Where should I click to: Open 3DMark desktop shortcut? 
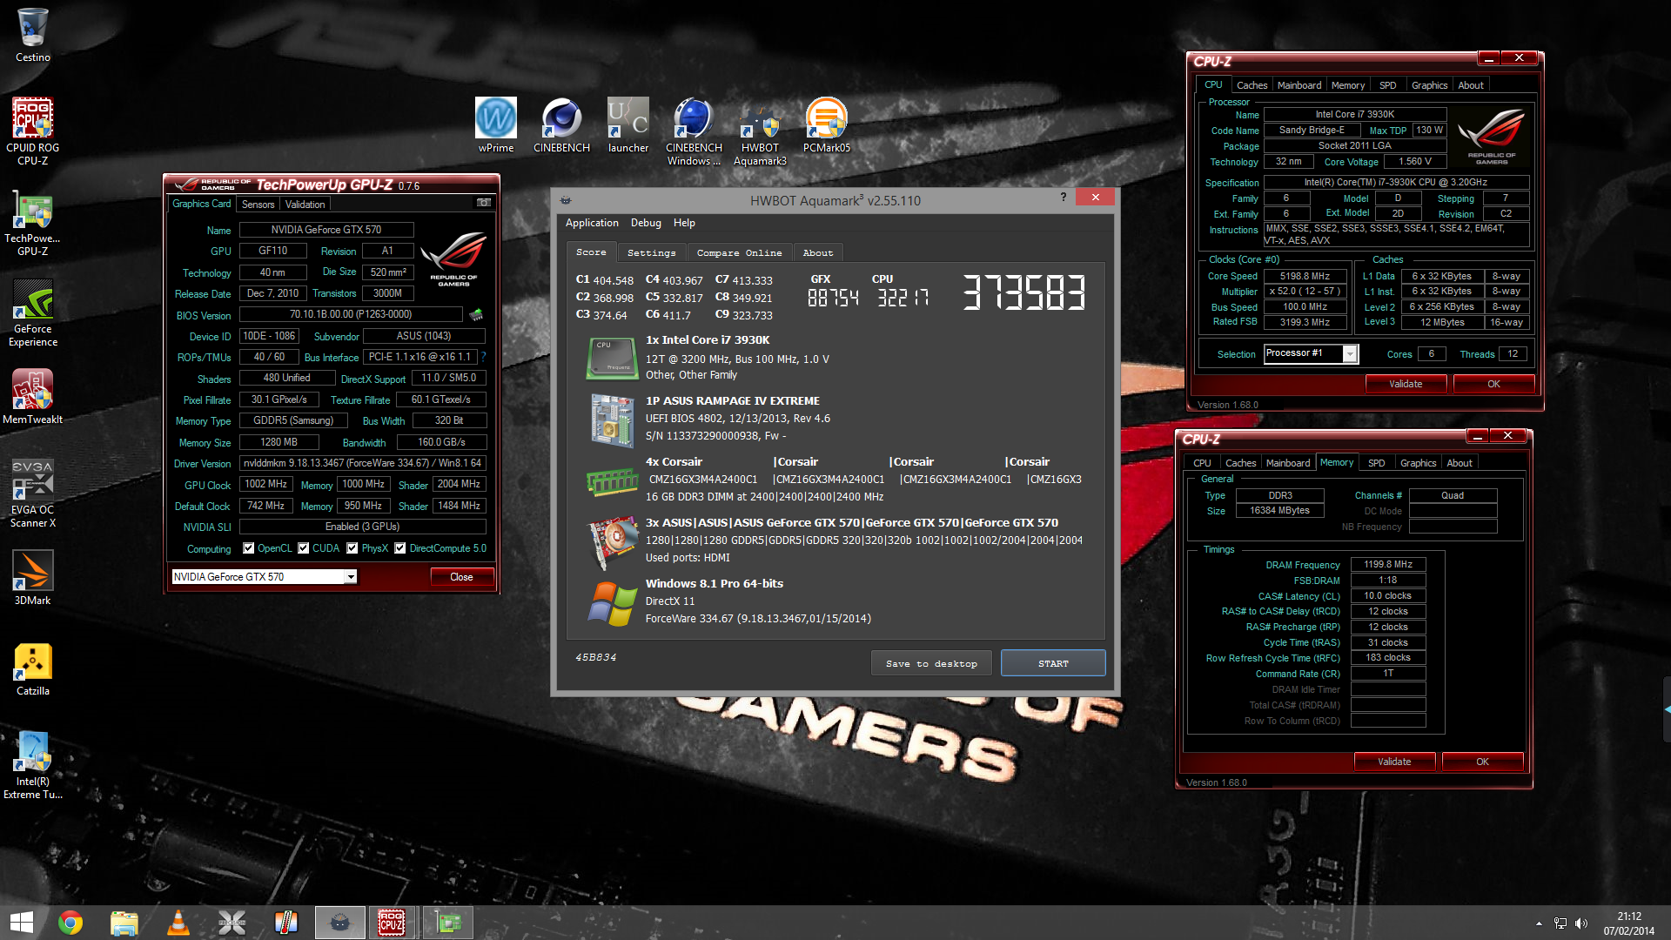tap(32, 578)
